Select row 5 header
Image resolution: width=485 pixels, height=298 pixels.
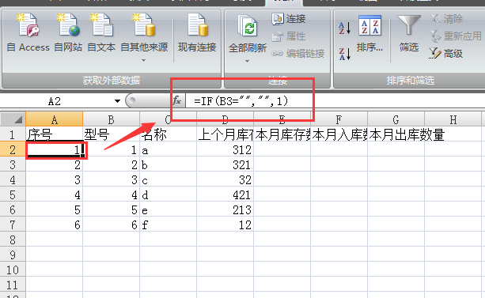pos(13,194)
